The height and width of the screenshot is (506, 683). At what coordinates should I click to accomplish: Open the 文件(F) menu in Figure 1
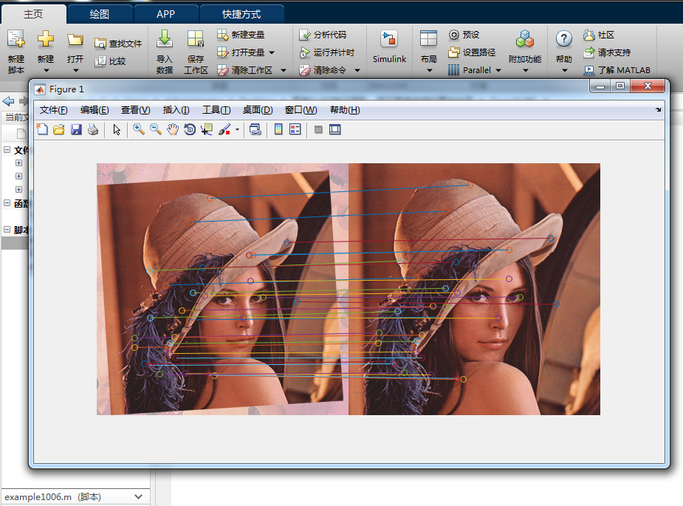[x=54, y=110]
